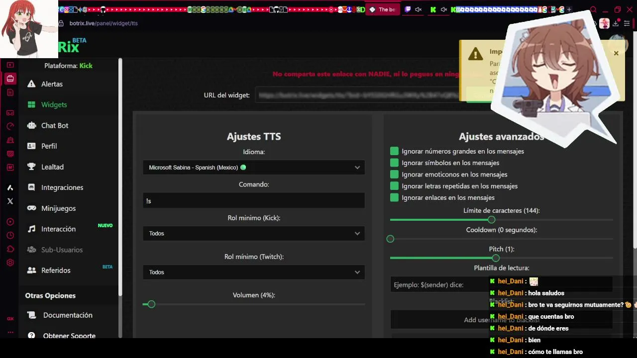
Task: Click the Add username to blacklist field
Action: (502, 320)
